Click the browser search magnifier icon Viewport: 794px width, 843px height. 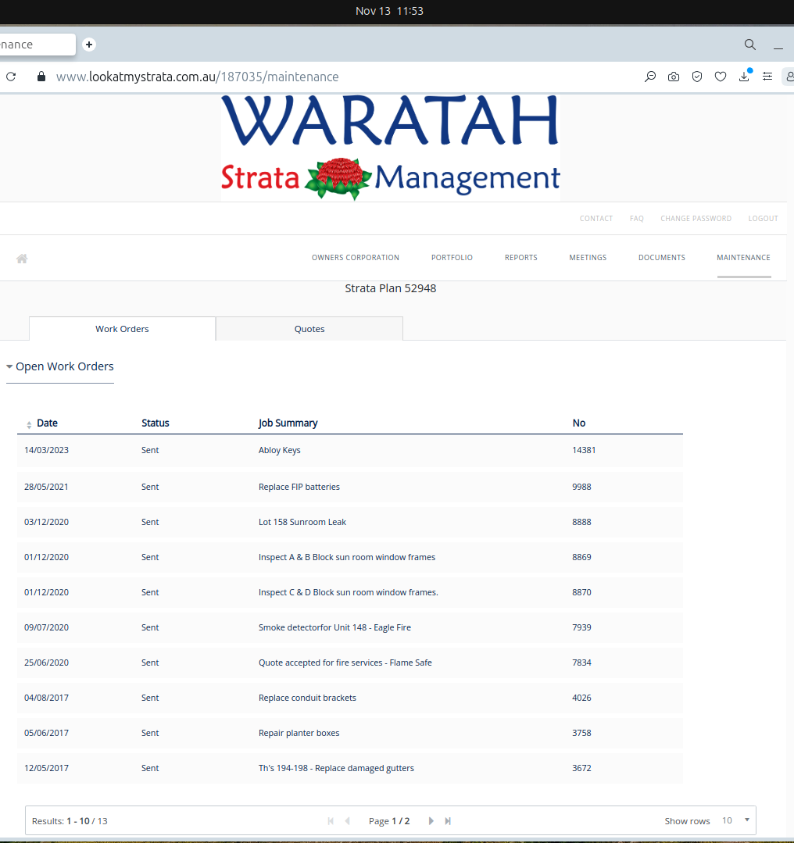coord(750,45)
